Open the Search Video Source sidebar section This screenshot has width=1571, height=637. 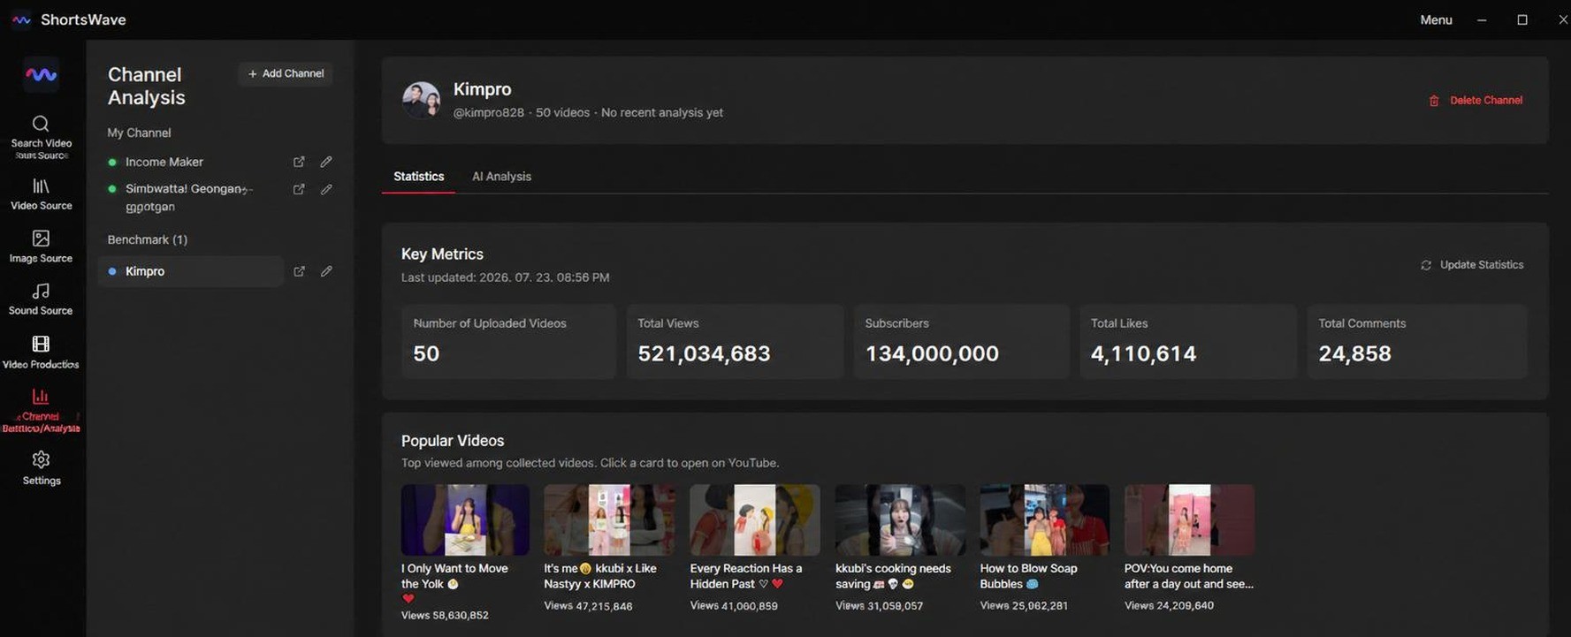pos(41,138)
